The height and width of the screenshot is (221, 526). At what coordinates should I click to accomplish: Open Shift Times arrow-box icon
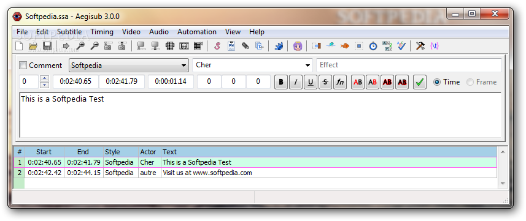tap(316, 46)
